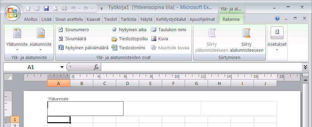Select column H header
312x127 pixels.
(219, 83)
